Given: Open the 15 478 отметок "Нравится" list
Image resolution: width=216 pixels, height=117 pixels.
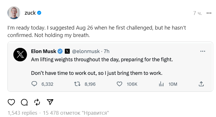Looking at the screenshot, I should tap(76, 113).
